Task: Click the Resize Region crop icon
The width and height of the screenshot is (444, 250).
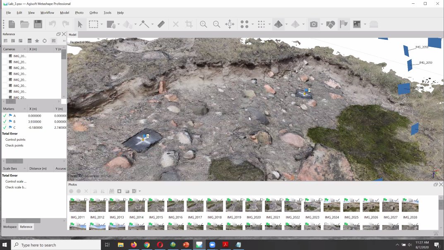Action: tap(189, 24)
